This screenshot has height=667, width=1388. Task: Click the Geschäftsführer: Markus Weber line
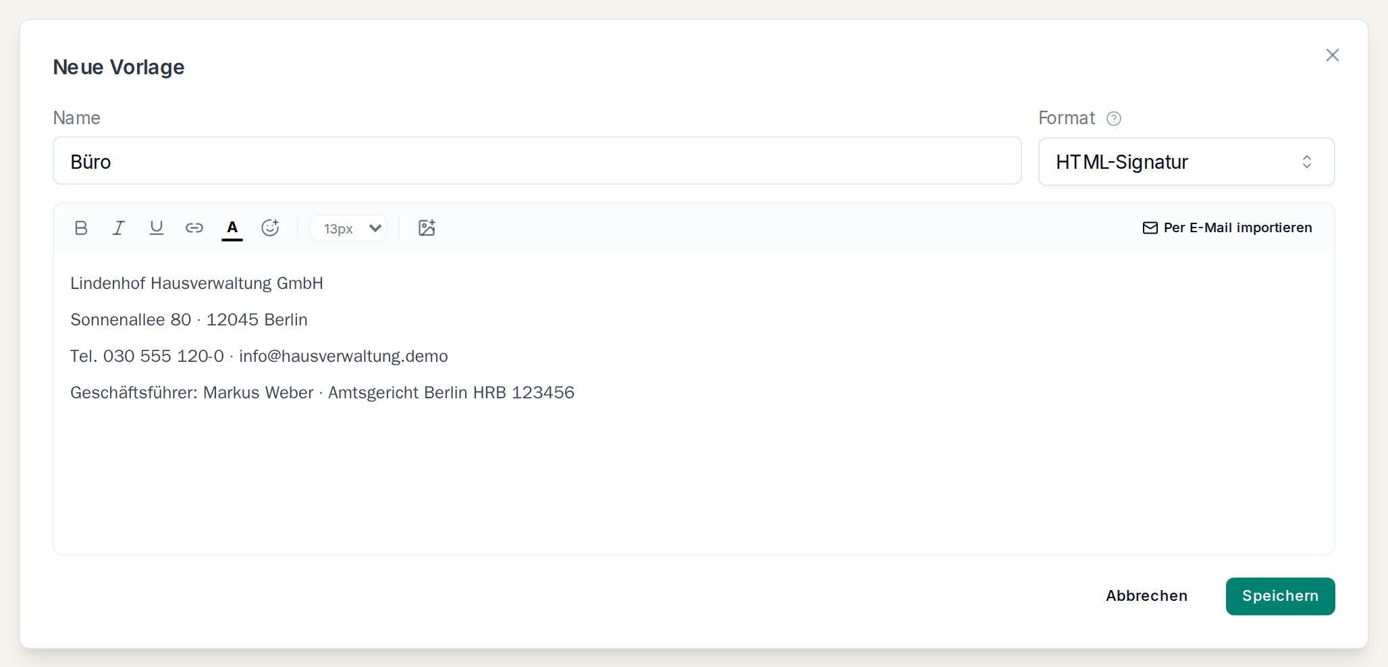coord(322,393)
